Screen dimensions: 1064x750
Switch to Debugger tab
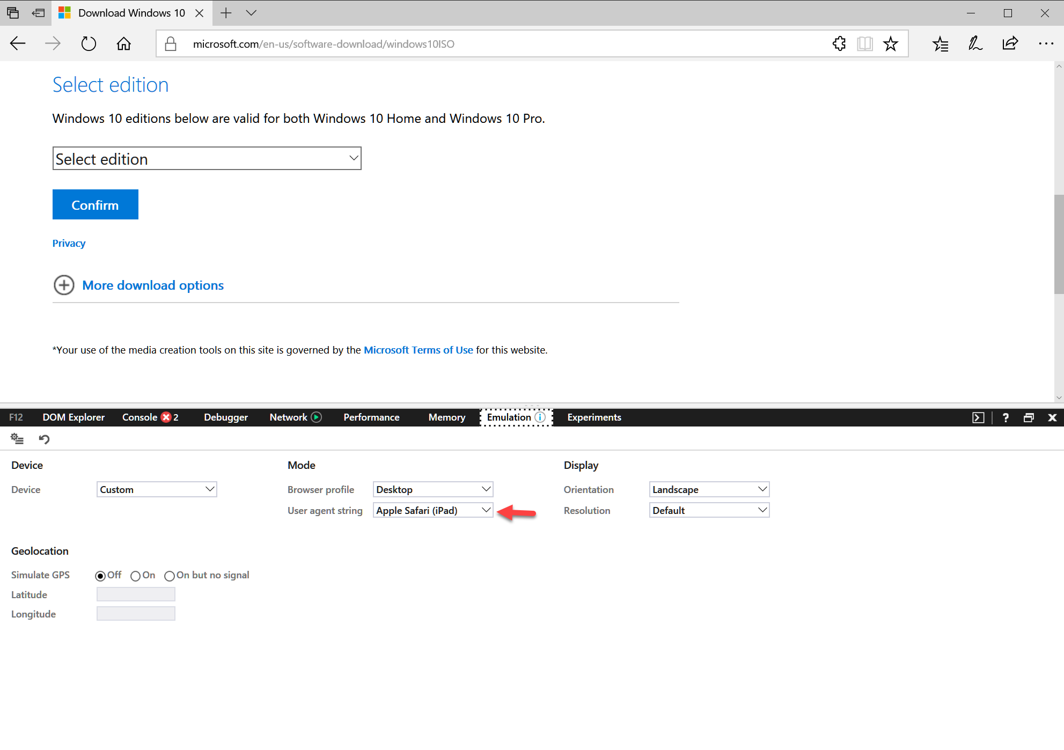(226, 417)
